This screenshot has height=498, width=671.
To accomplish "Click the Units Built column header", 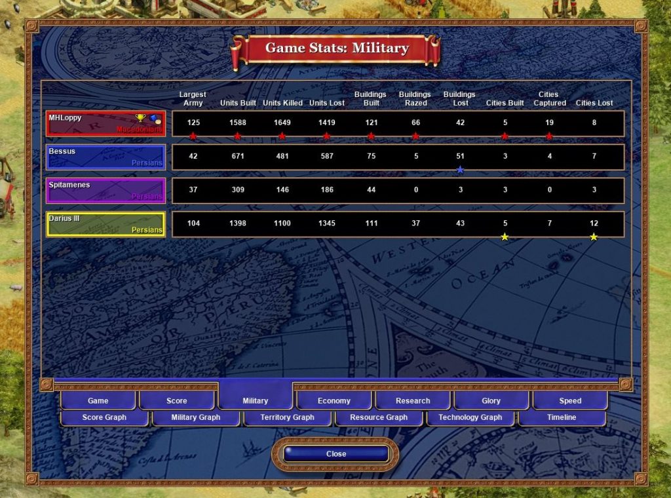I will point(238,103).
